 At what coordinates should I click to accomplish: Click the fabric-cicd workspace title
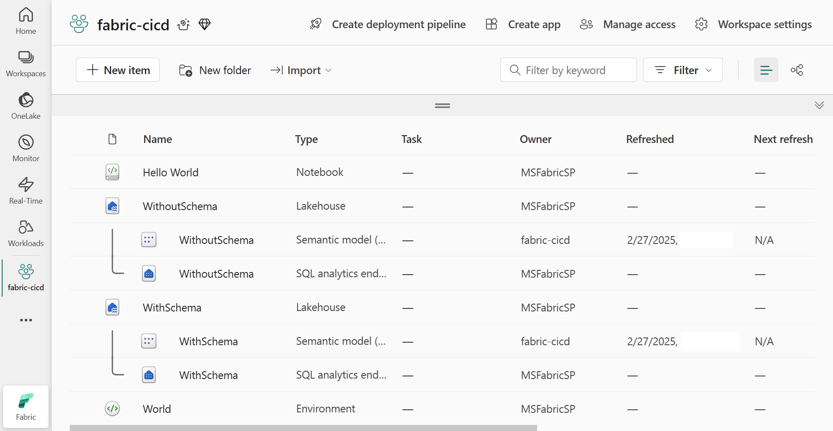(x=133, y=25)
